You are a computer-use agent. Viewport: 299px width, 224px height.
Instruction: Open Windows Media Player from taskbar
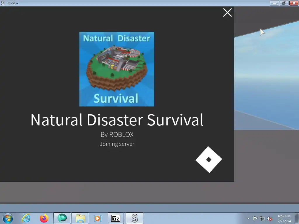(98, 218)
